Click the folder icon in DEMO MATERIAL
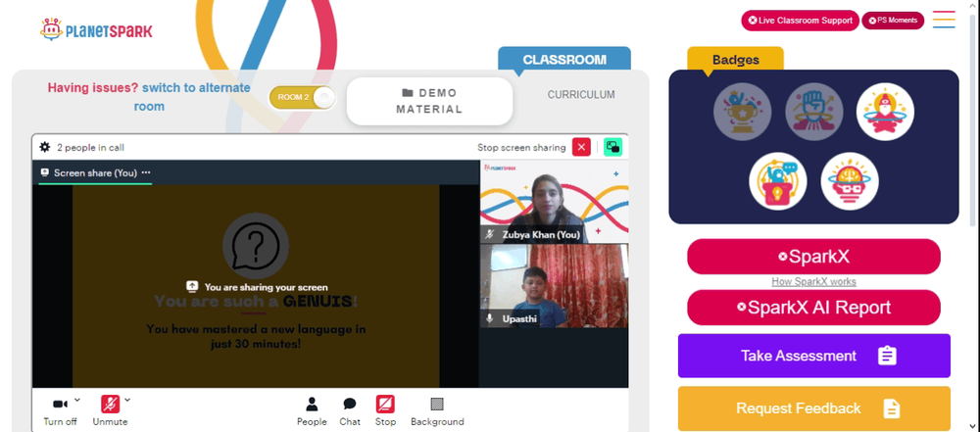The width and height of the screenshot is (980, 432). [x=408, y=93]
